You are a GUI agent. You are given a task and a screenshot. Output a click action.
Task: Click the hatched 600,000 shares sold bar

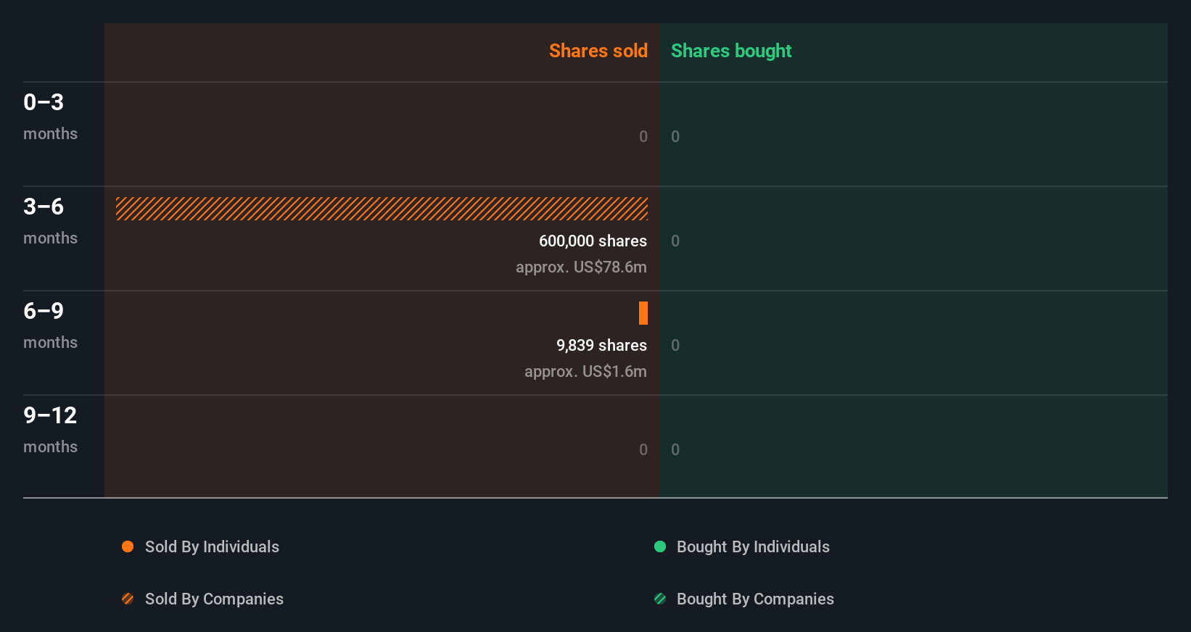(x=382, y=209)
